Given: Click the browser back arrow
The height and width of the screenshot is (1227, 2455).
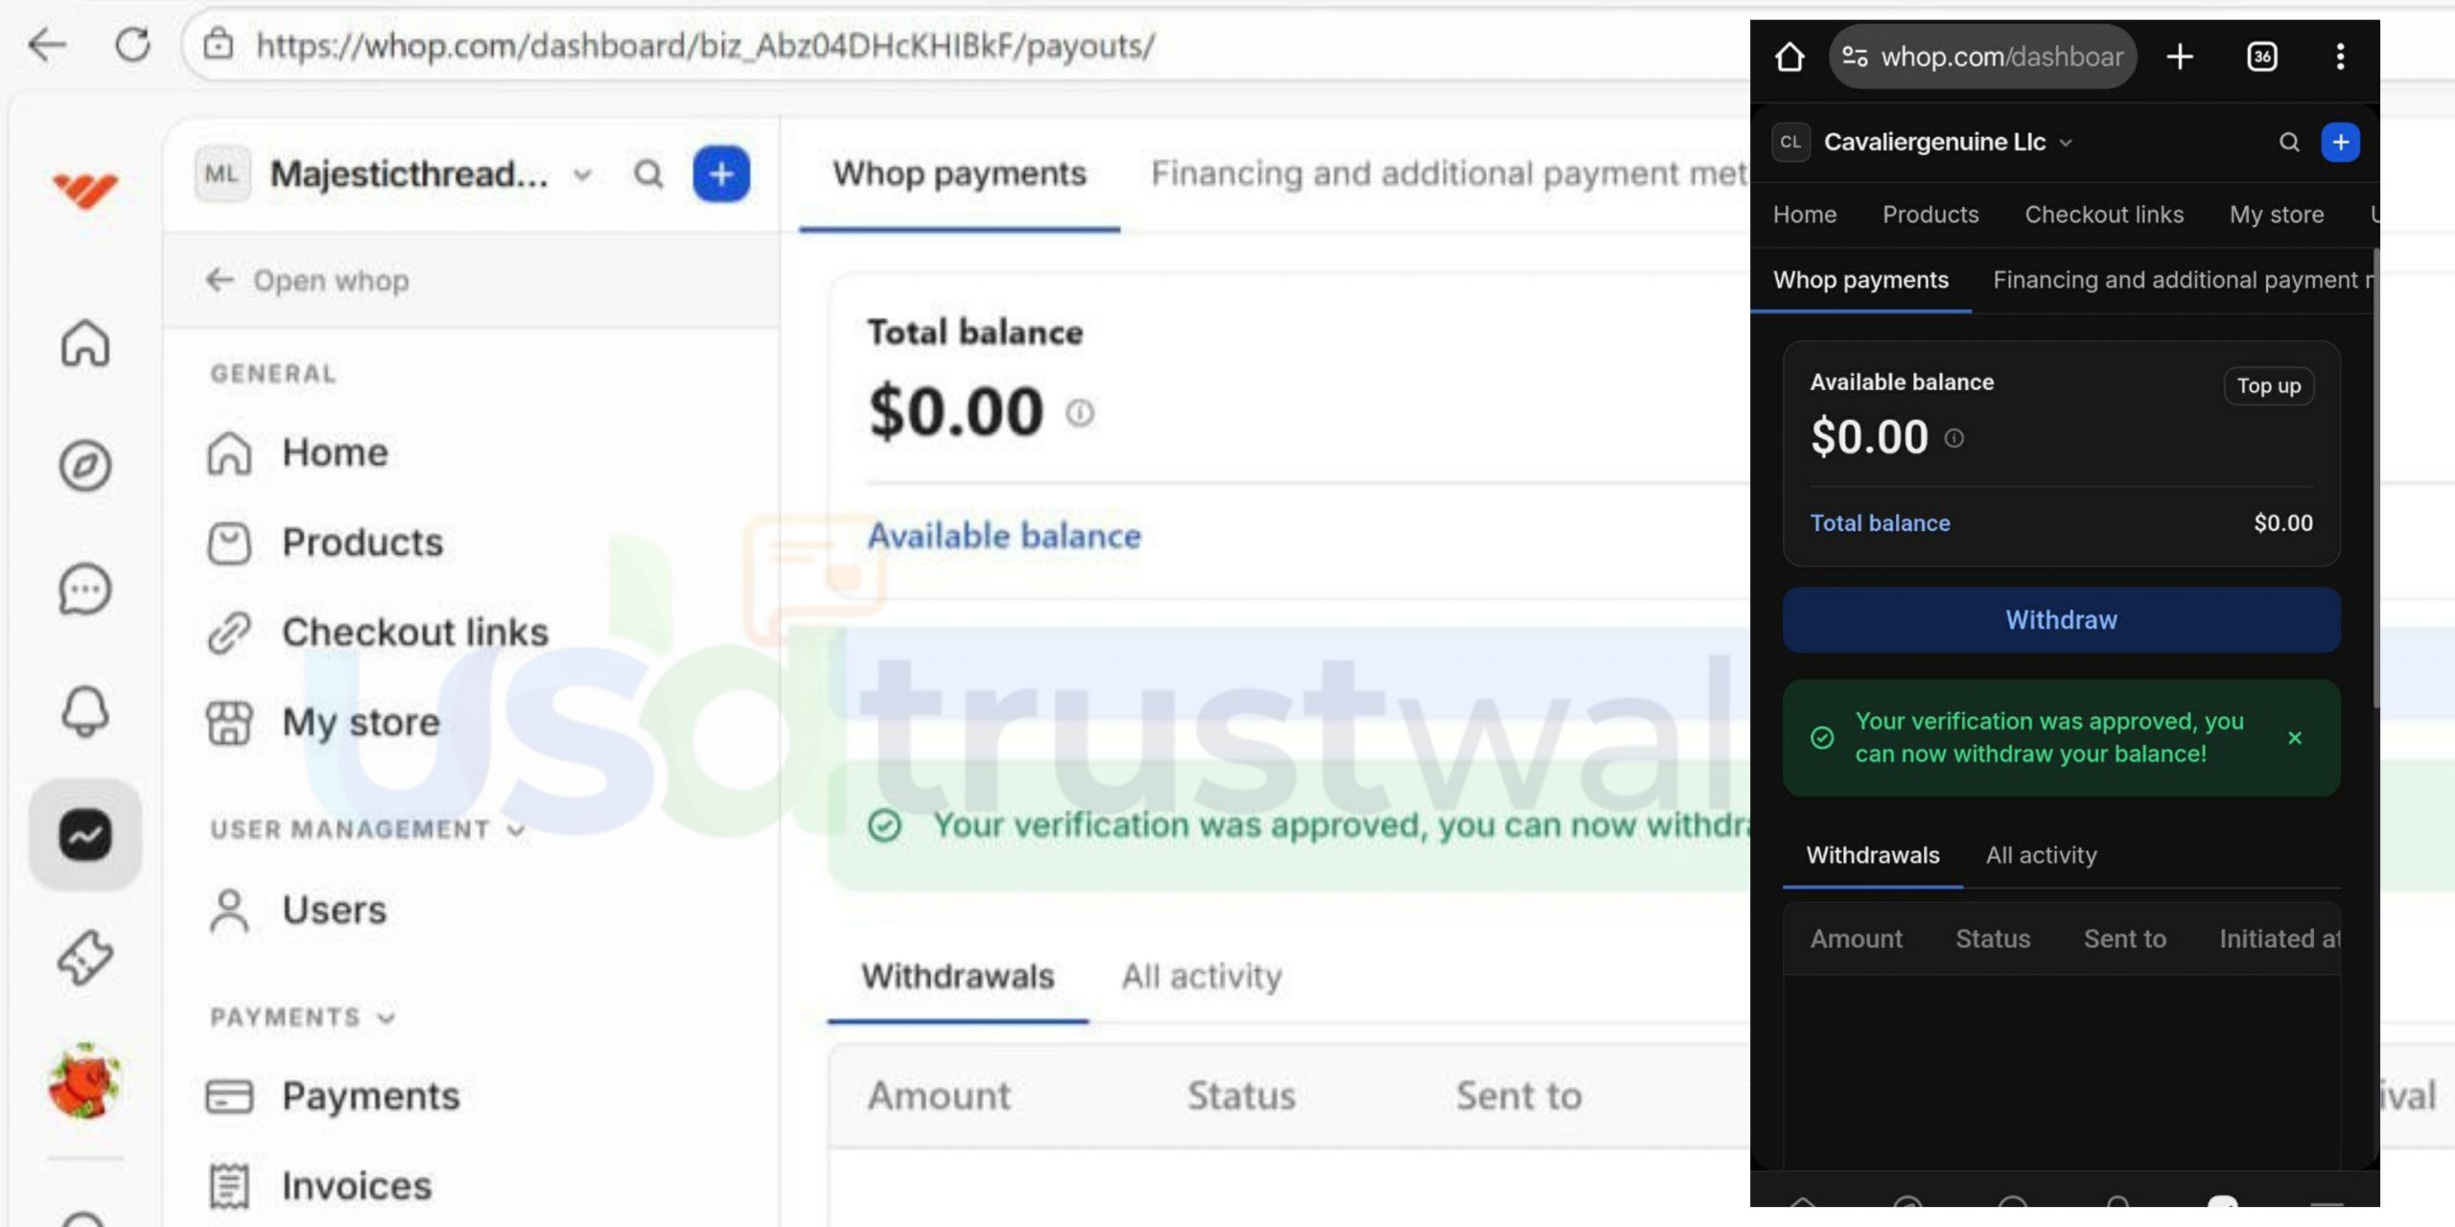Looking at the screenshot, I should (x=44, y=44).
